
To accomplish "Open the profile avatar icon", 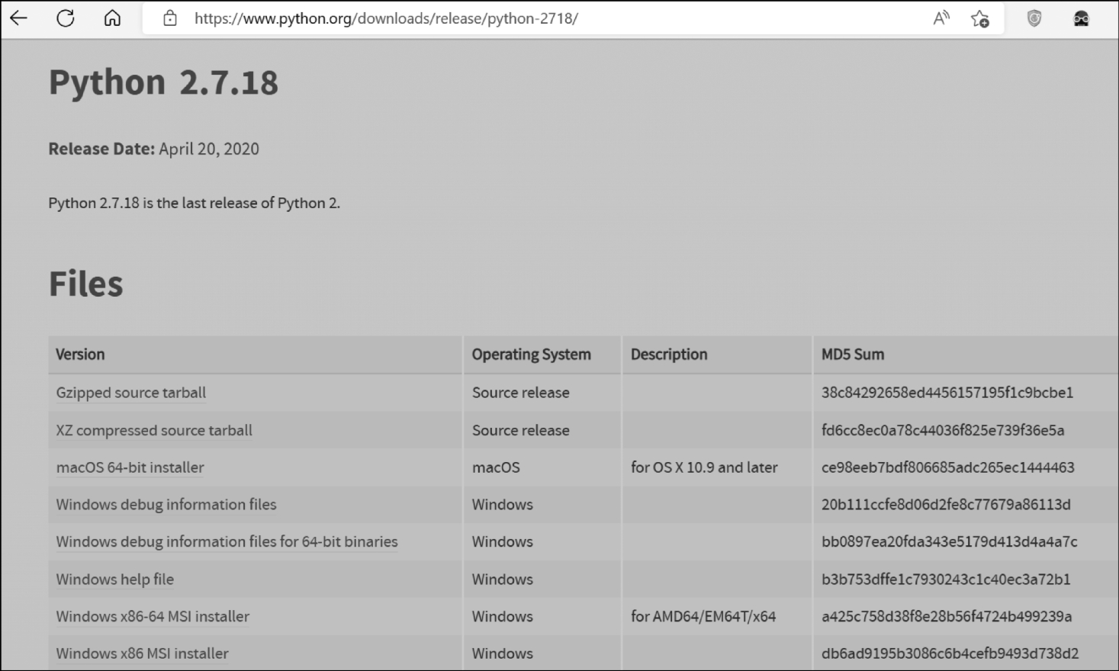I will pos(1081,18).
